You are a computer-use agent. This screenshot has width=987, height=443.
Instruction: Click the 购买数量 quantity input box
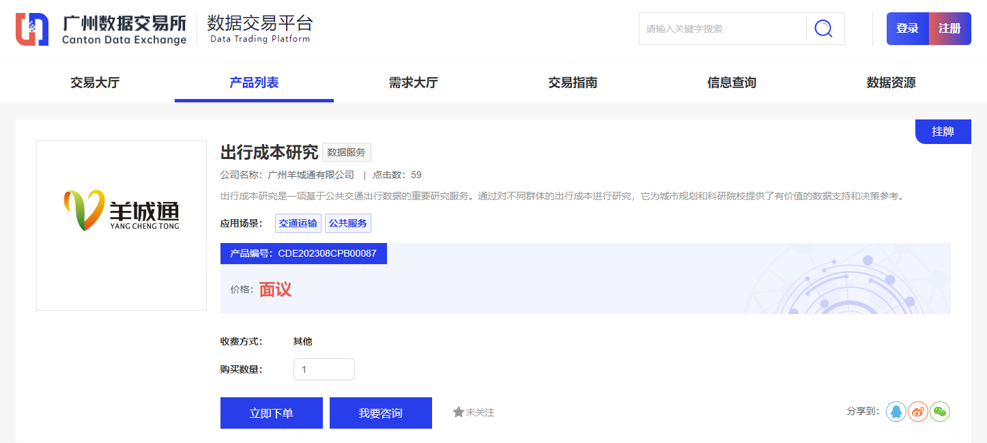pos(324,369)
